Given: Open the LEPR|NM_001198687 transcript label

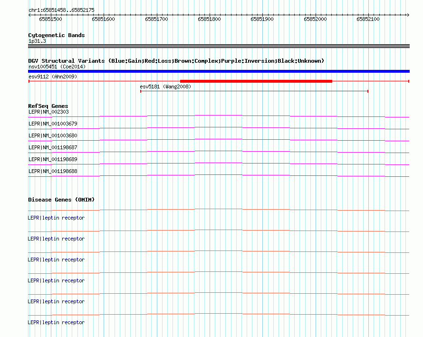Looking at the screenshot, I should (53, 147).
